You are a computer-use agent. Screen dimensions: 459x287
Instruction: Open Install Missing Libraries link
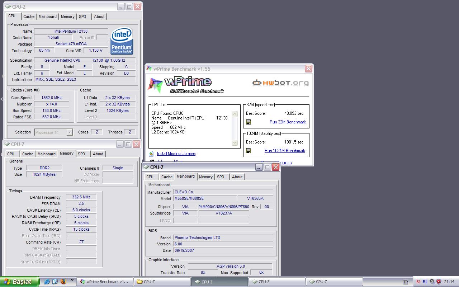click(x=176, y=154)
